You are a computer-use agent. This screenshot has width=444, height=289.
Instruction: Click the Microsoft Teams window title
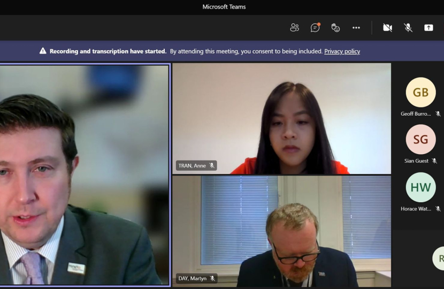click(x=224, y=7)
